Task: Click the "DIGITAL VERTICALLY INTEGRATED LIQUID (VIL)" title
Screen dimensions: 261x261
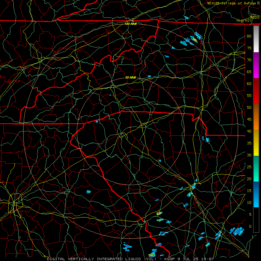Action: 102,259
